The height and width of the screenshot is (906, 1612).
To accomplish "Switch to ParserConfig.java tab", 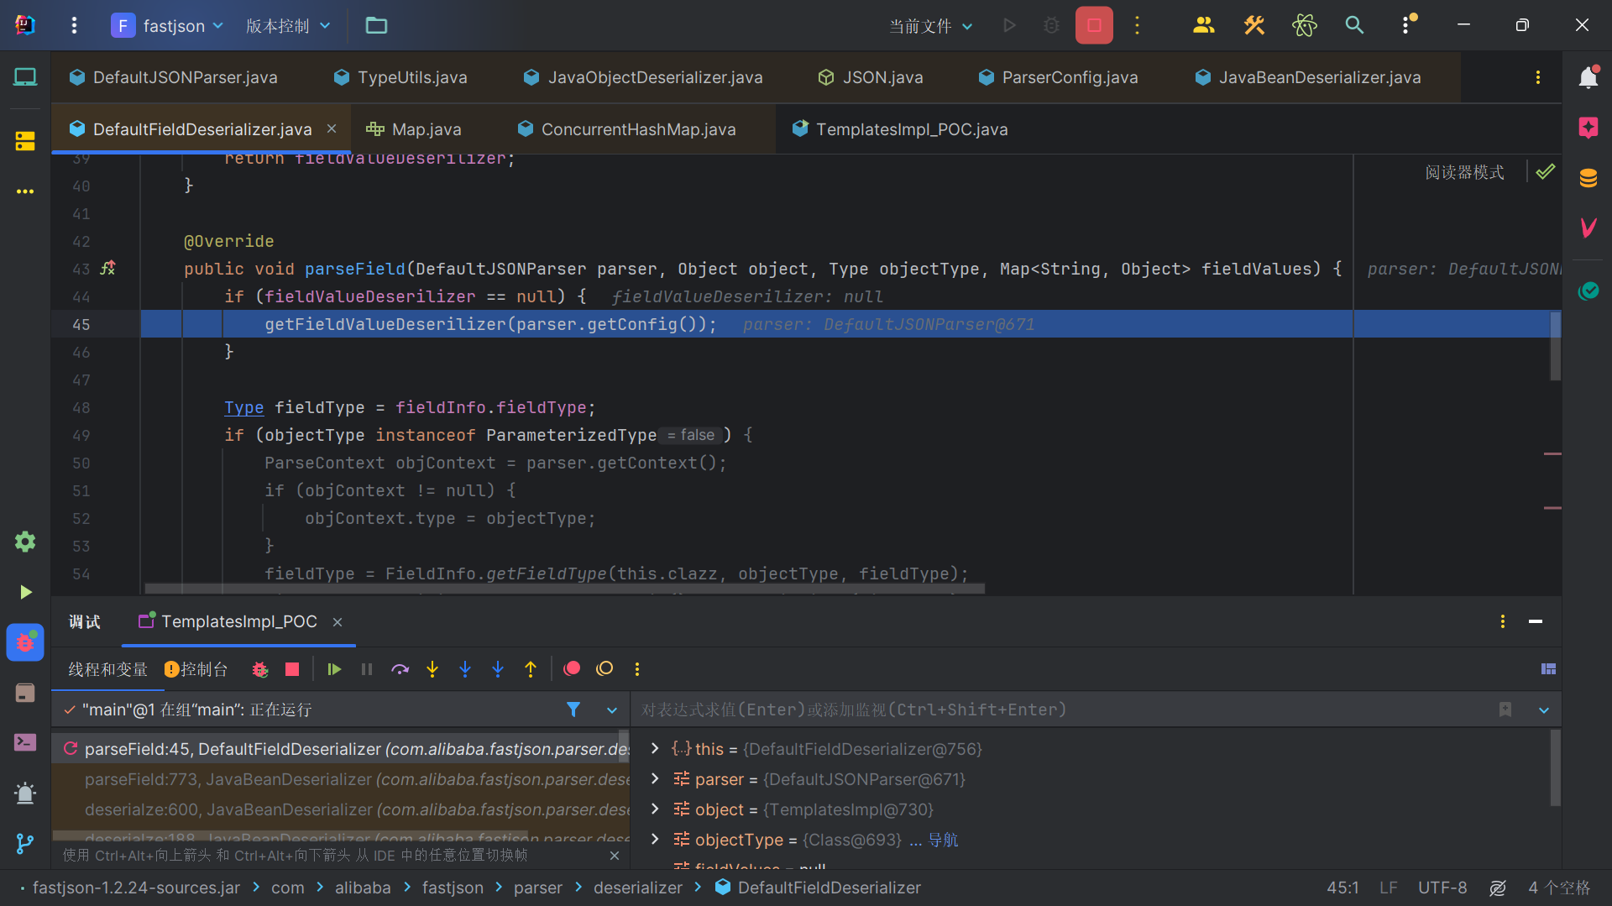I will 1058,77.
